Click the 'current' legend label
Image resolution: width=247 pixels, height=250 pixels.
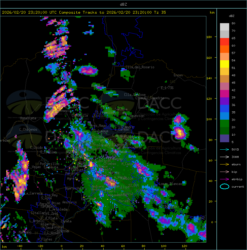[238, 187]
